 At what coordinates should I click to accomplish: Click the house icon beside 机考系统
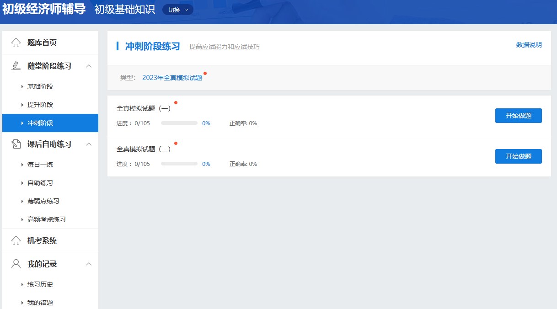point(16,240)
